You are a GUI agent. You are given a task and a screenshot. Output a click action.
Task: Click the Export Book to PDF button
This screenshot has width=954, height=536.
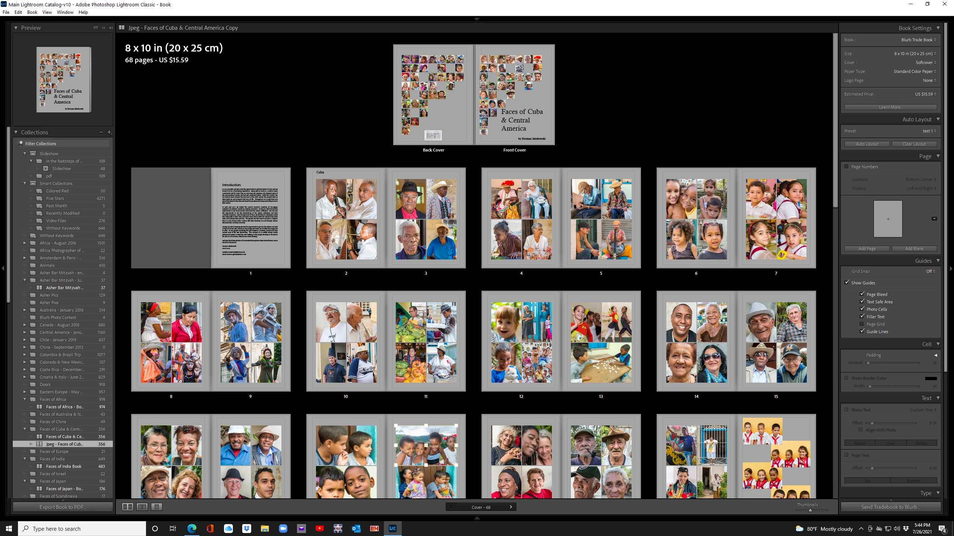click(63, 507)
